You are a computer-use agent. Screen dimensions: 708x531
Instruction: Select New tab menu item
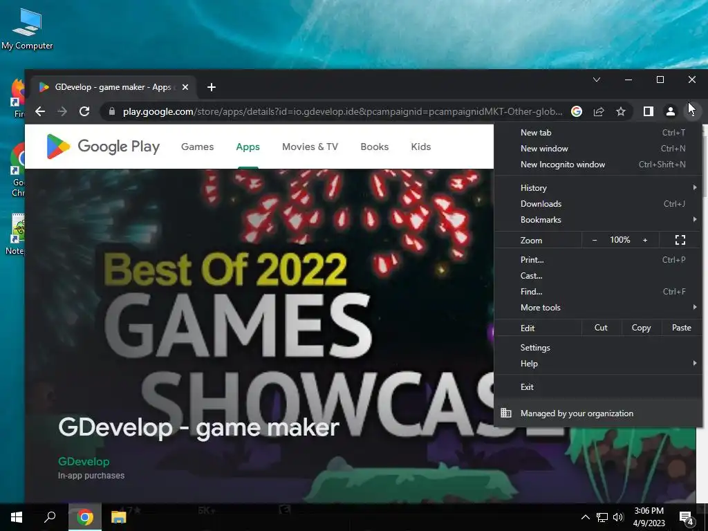point(598,133)
